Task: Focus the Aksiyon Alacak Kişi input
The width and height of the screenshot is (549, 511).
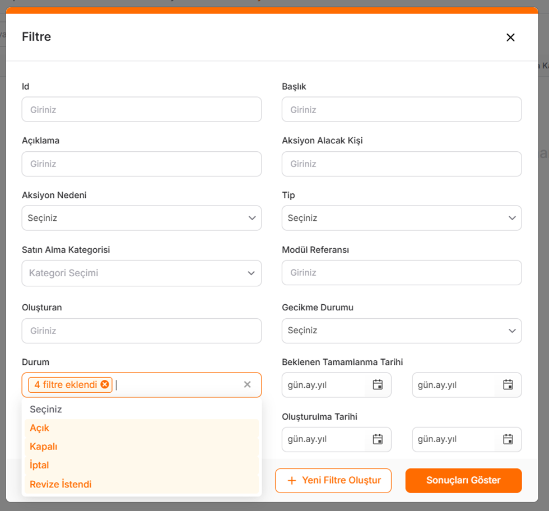Action: [402, 164]
